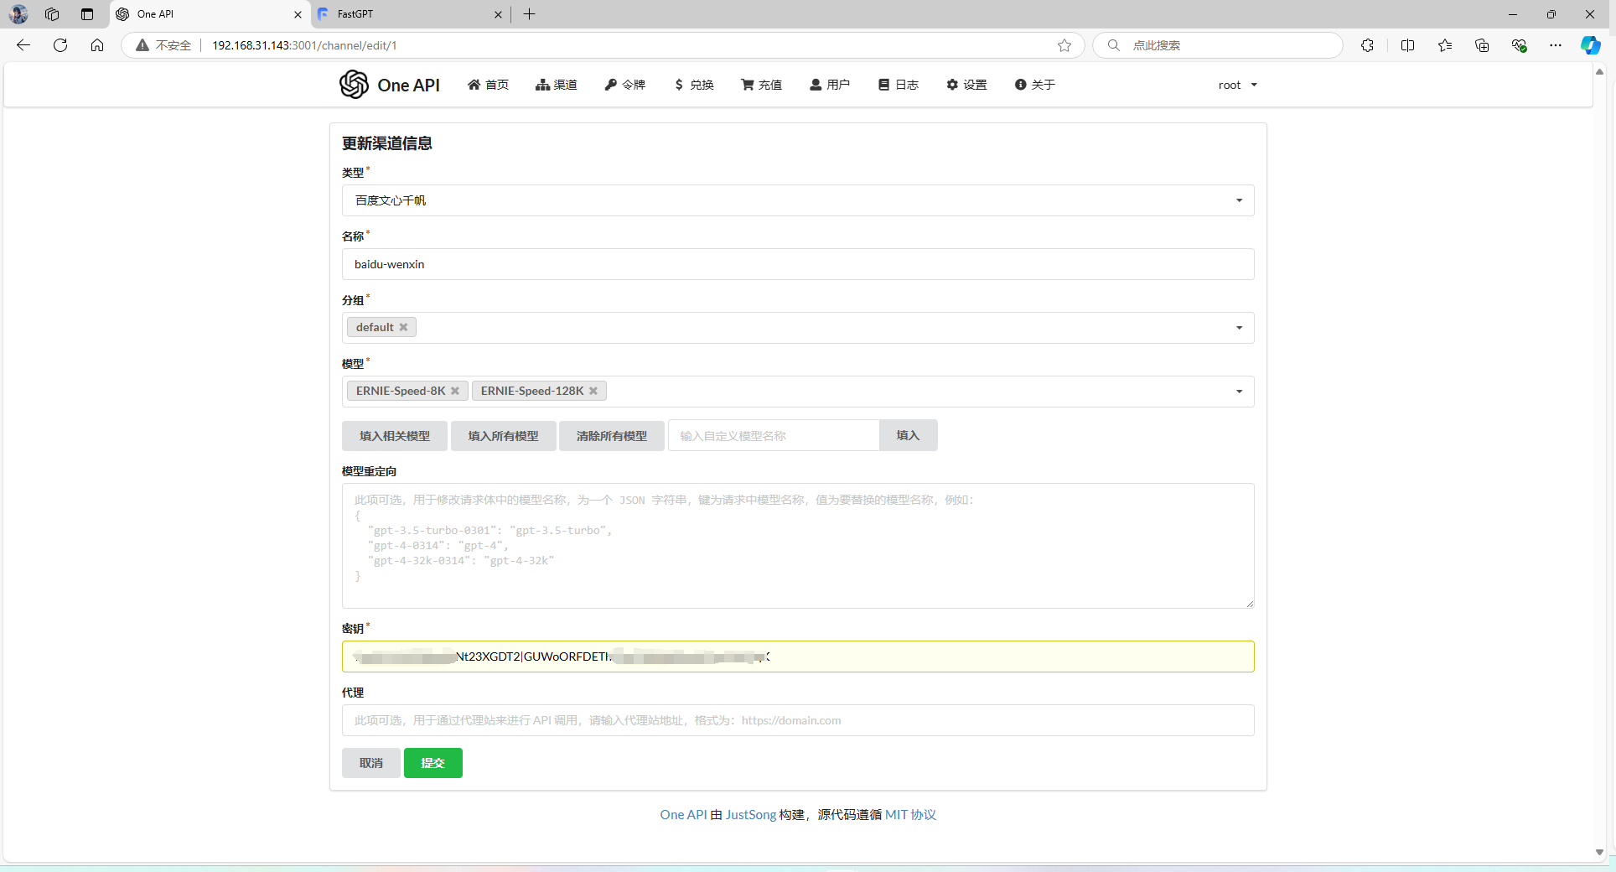Close the FastGPT browser tab
This screenshot has height=872, width=1616.
click(498, 14)
